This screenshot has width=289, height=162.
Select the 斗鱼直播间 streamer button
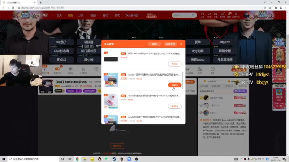point(225,60)
